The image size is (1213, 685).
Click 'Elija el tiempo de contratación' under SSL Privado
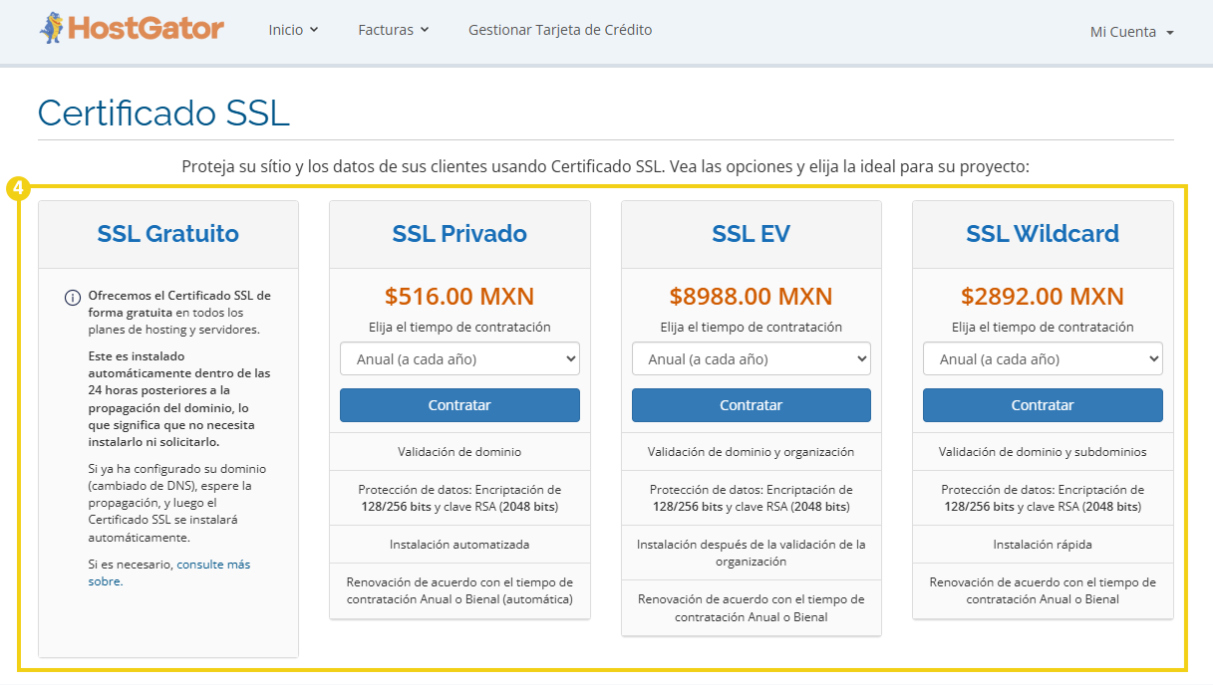point(459,327)
